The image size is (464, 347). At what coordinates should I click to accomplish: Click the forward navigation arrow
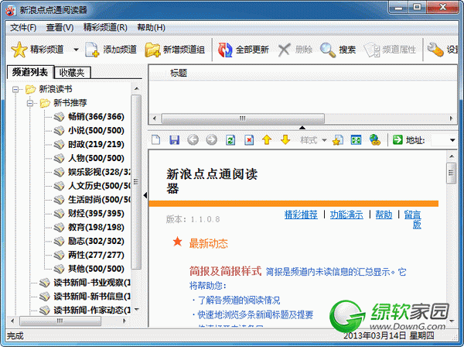pyautogui.click(x=211, y=139)
